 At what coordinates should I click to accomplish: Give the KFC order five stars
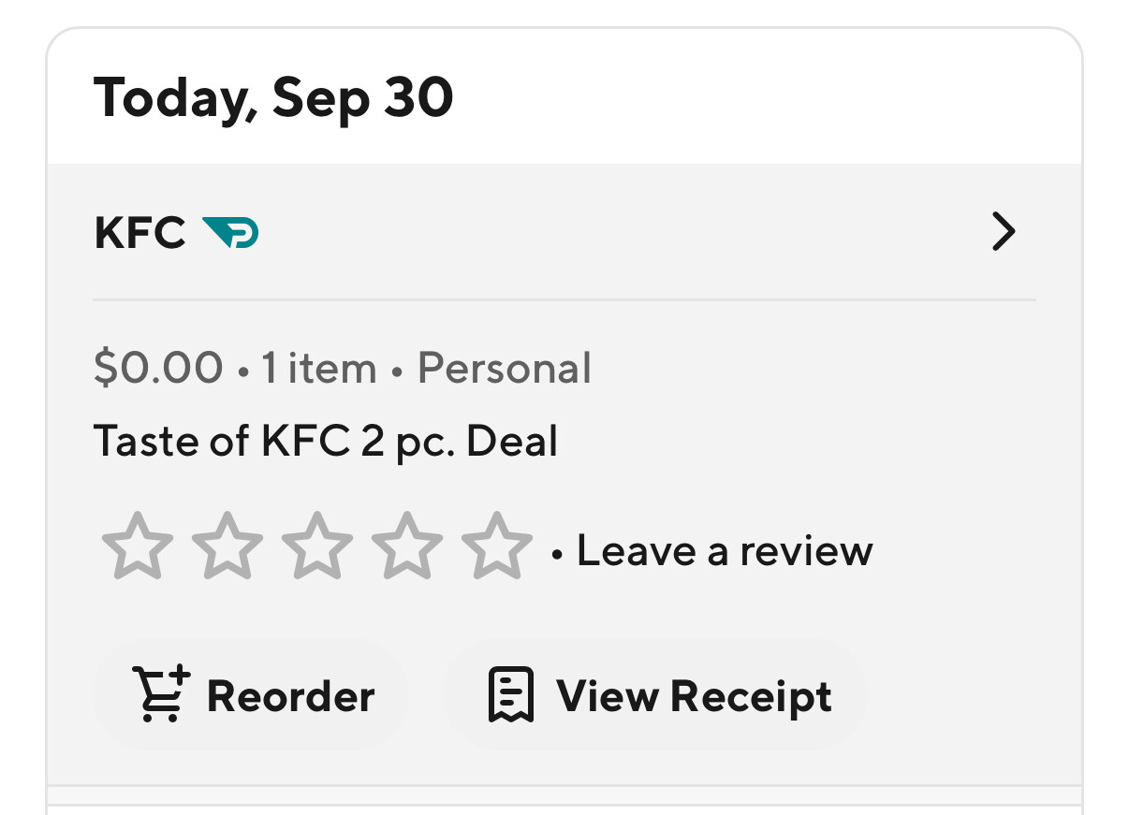point(497,546)
